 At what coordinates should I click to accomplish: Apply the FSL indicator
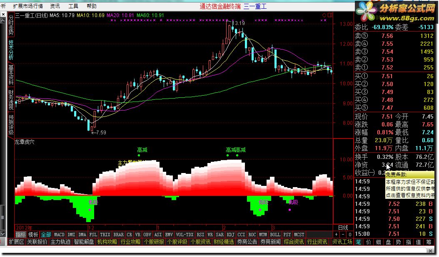point(93,235)
